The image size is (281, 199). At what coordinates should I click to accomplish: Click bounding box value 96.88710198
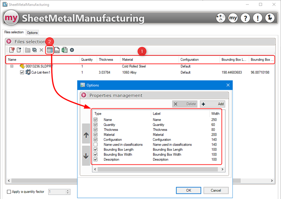[x=260, y=72]
